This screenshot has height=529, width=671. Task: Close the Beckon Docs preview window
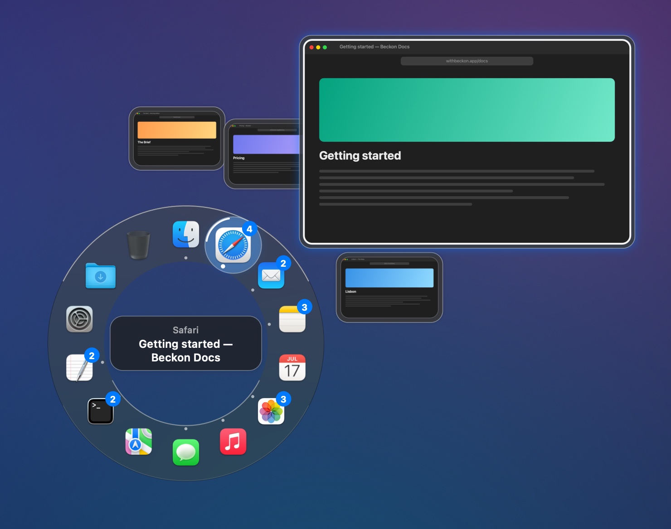pos(311,47)
